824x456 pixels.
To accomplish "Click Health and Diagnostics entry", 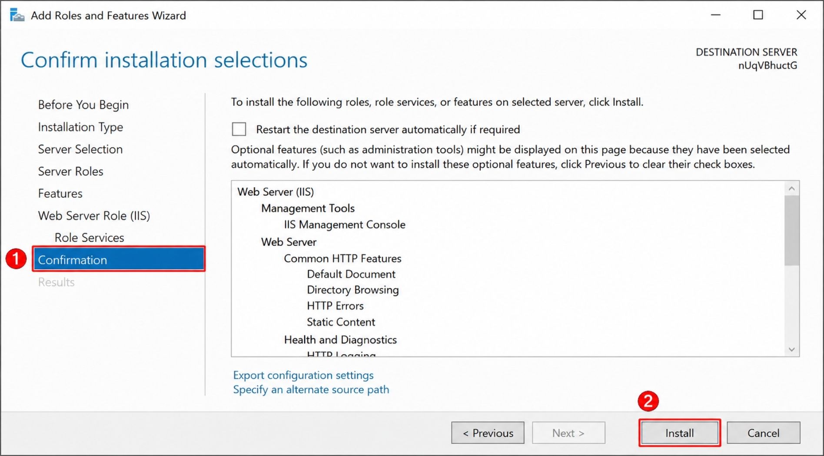I will click(340, 340).
